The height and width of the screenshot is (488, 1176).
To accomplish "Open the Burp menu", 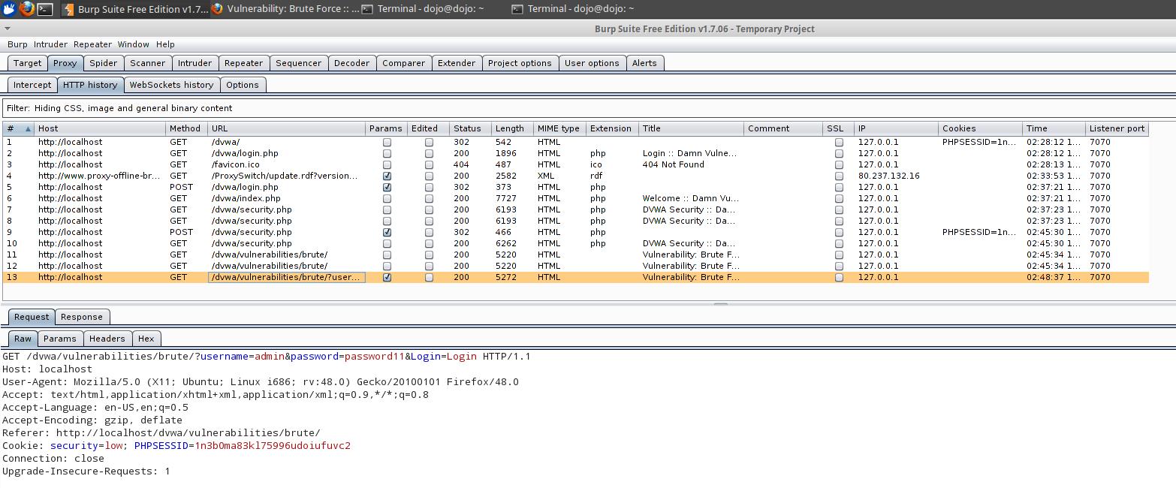I will [x=17, y=44].
